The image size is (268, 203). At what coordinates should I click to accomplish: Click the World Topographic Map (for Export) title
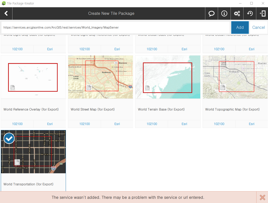(x=232, y=109)
